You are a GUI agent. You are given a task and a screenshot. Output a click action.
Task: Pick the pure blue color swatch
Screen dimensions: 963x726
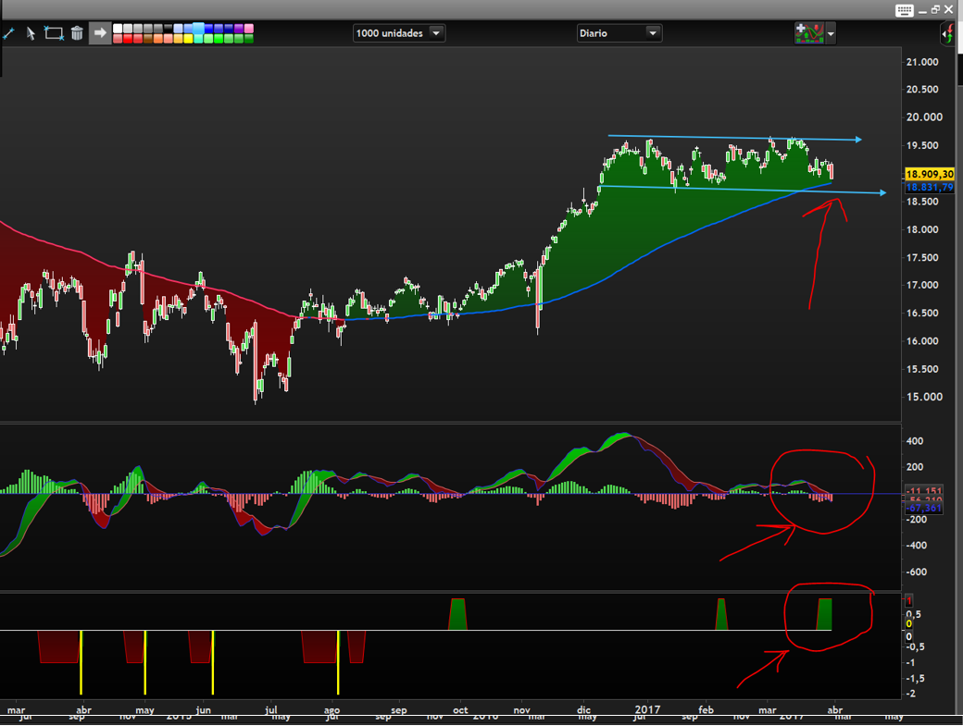coord(209,28)
